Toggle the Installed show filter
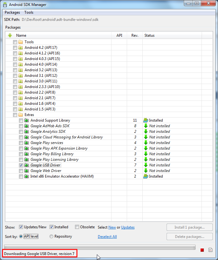 point(51,227)
